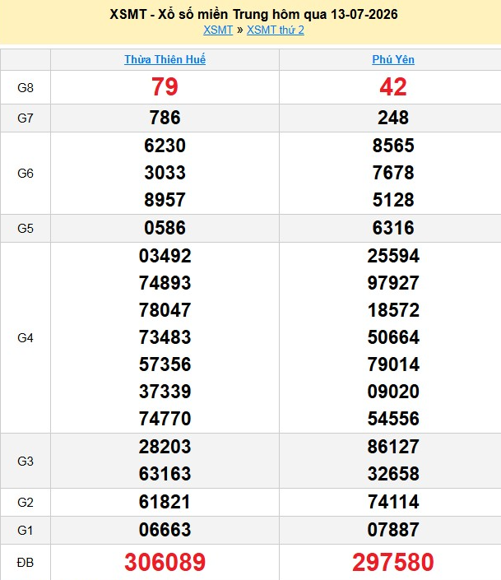Image resolution: width=501 pixels, height=580 pixels.
Task: Select G3 number 86127
Action: 393,447
